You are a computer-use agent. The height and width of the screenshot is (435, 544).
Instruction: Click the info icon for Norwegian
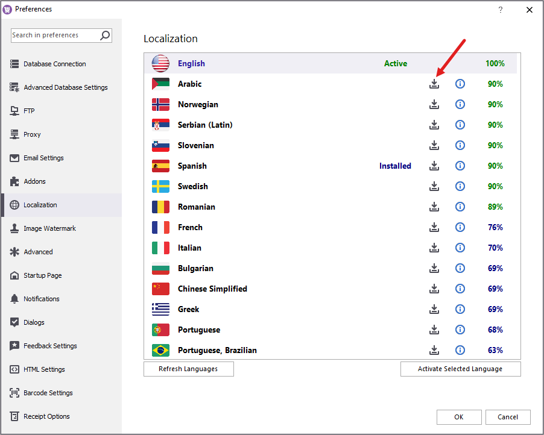pyautogui.click(x=460, y=105)
